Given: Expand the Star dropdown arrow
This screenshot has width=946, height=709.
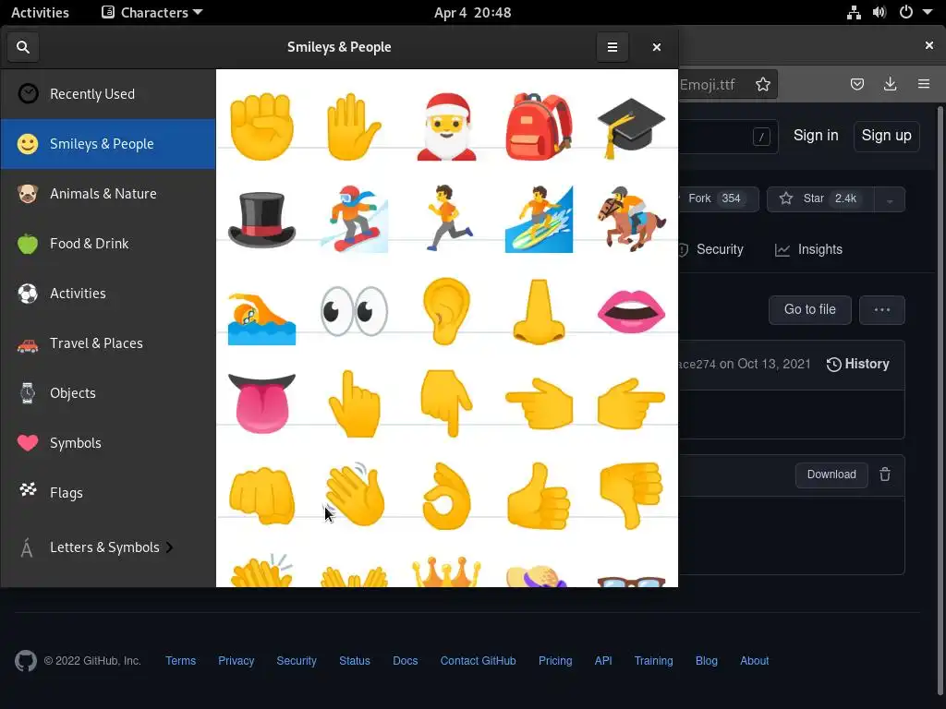Looking at the screenshot, I should [x=890, y=199].
